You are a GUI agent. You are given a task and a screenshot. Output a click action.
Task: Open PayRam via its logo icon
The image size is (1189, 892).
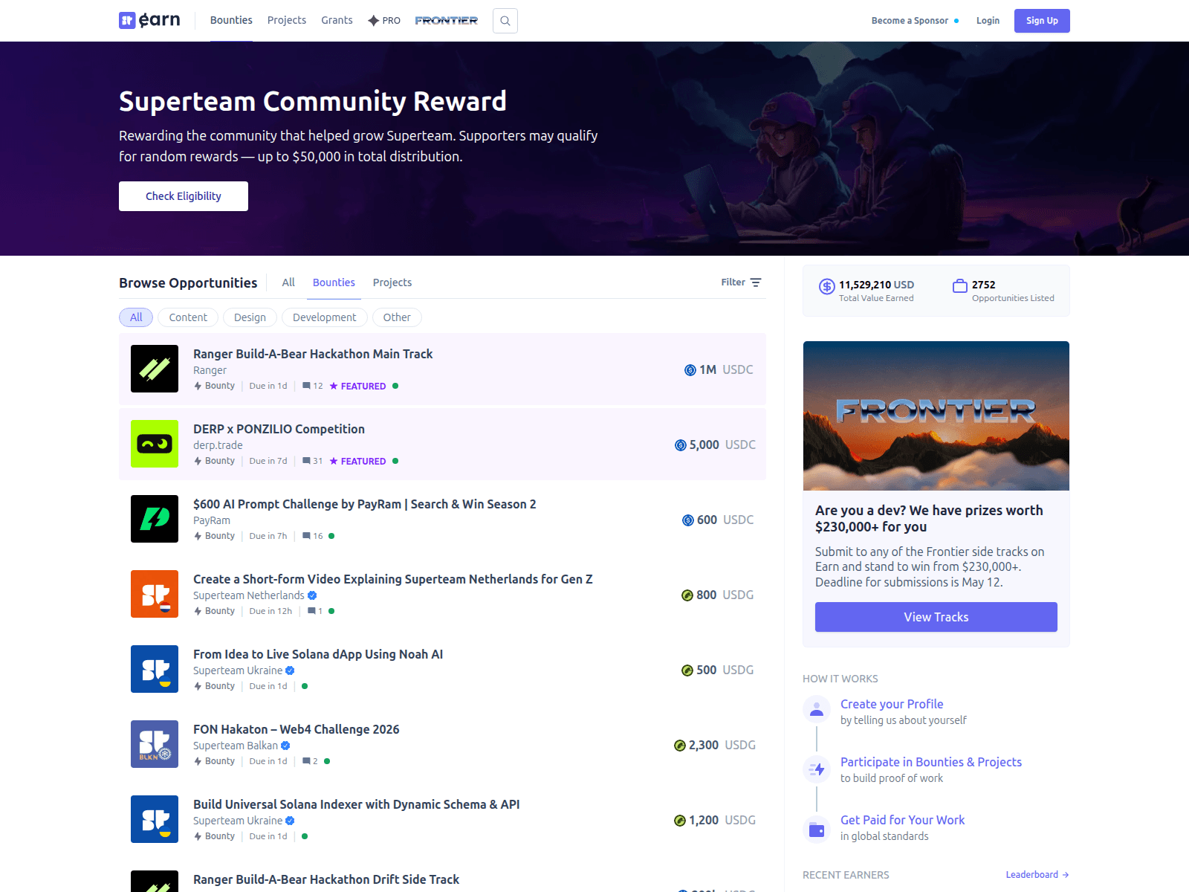[x=154, y=519]
